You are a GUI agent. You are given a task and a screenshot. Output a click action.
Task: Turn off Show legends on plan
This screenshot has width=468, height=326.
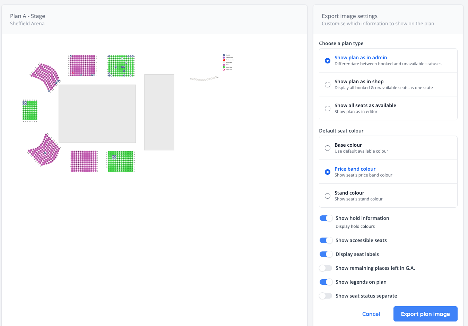[x=326, y=282]
